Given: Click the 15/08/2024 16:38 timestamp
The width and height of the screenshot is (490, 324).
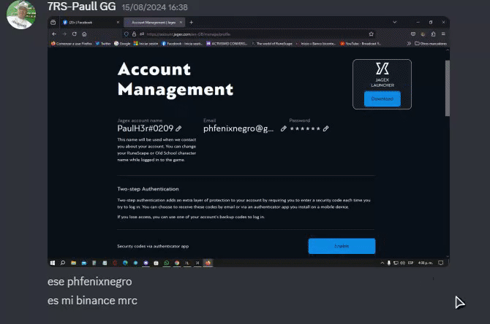Looking at the screenshot, I should [x=155, y=7].
